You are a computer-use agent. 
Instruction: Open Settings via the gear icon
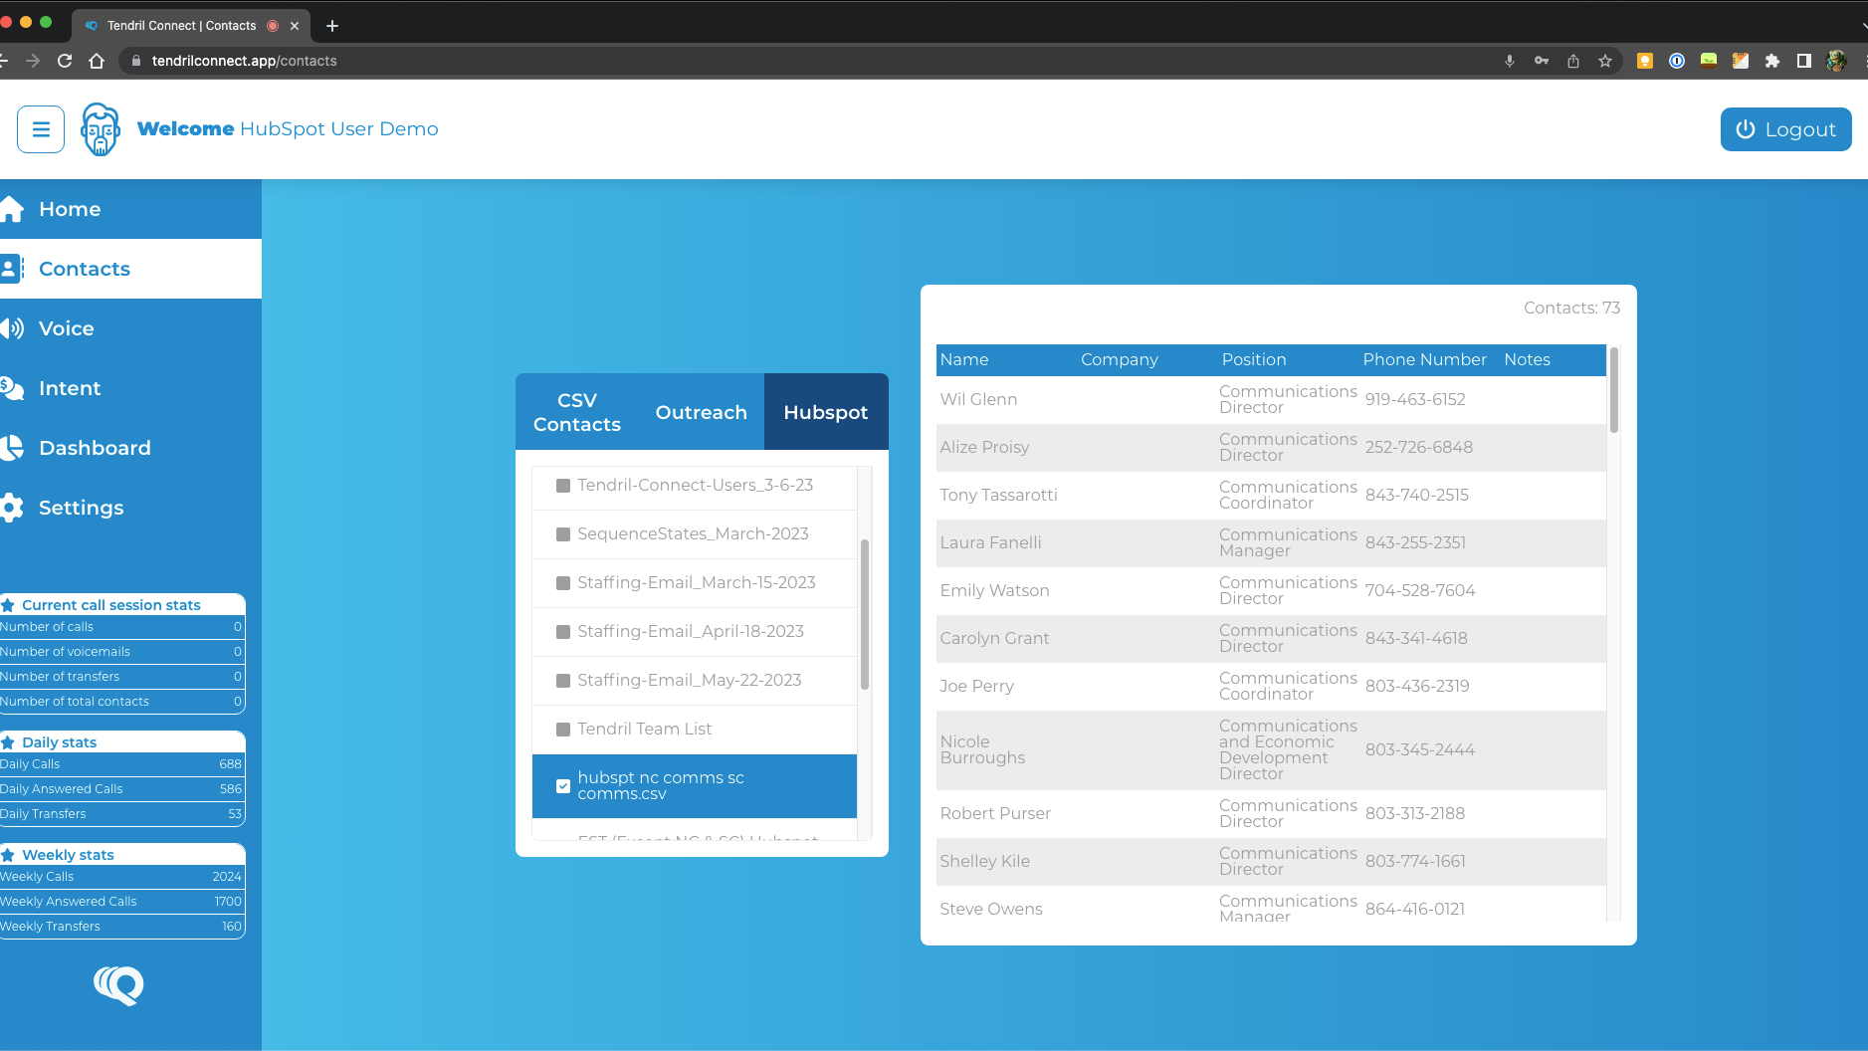tap(12, 508)
